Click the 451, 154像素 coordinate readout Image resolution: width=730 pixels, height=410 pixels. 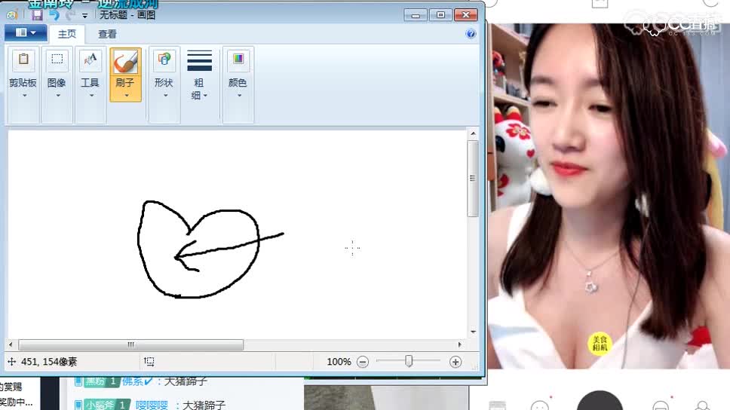[49, 362]
